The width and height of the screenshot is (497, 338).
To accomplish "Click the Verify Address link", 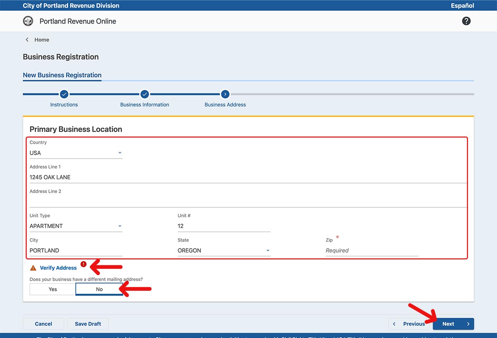I will tap(58, 268).
